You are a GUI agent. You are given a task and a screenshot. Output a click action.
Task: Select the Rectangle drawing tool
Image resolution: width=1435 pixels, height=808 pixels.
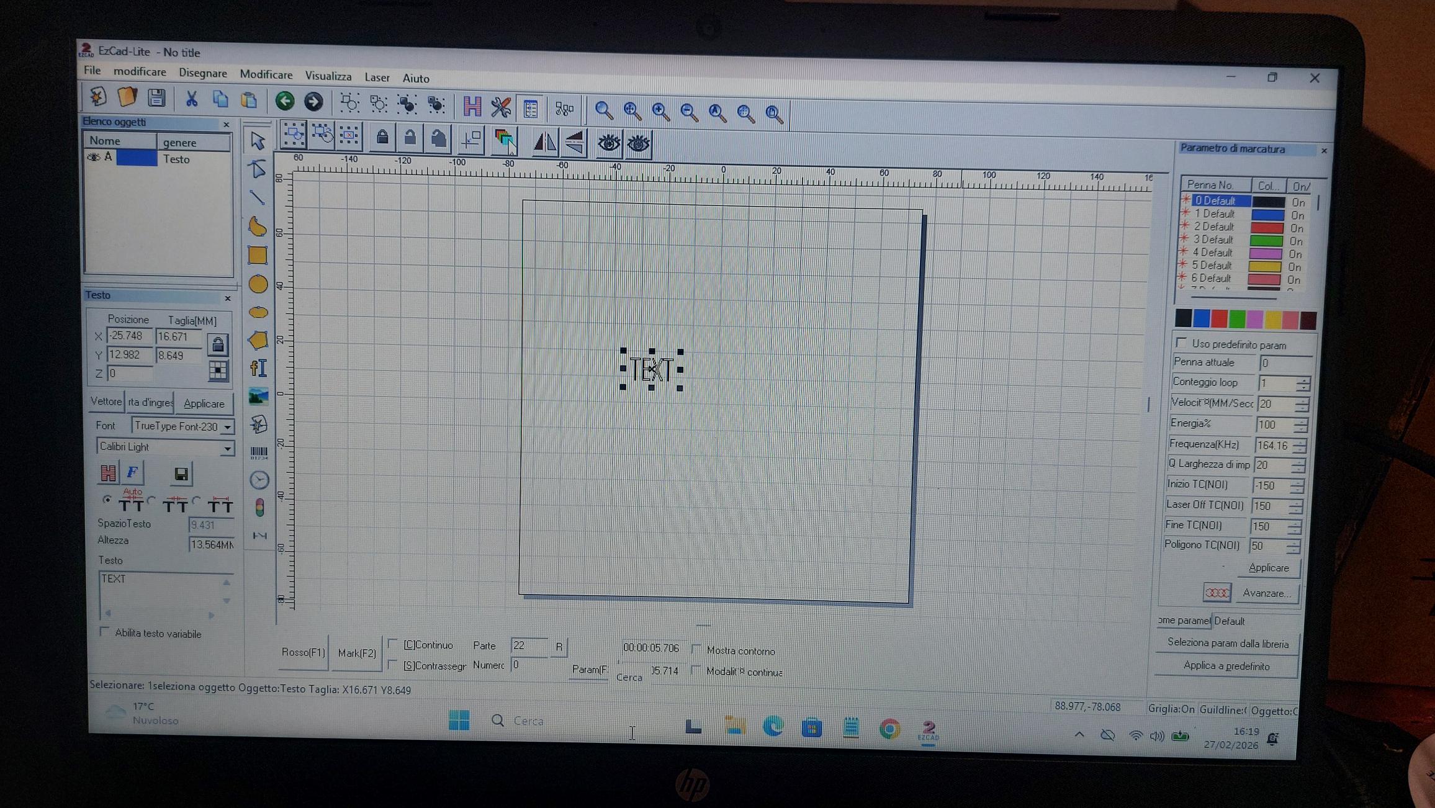coord(258,255)
